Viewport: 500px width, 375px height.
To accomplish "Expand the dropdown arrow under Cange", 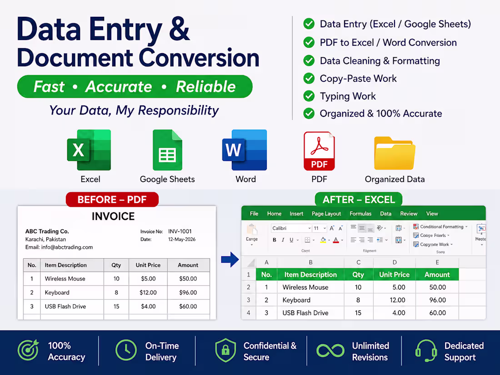I will [252, 245].
